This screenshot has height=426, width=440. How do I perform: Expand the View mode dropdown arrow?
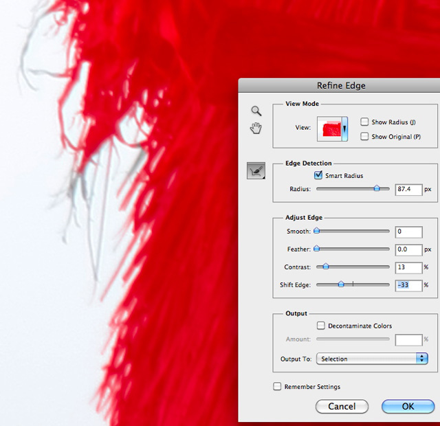pos(344,129)
